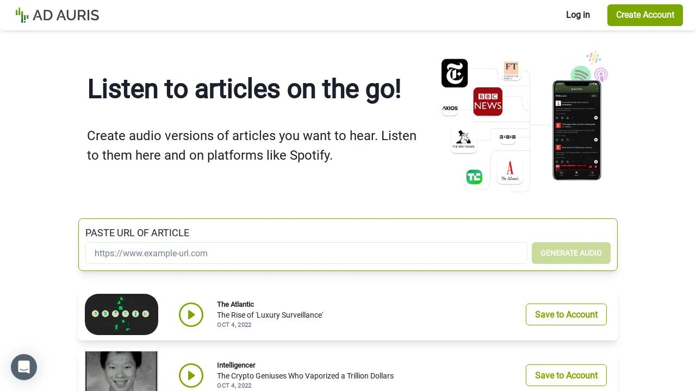This screenshot has width=696, height=391.
Task: Click the 'PASTE URL OF ARTICLE' label
Action: point(138,233)
